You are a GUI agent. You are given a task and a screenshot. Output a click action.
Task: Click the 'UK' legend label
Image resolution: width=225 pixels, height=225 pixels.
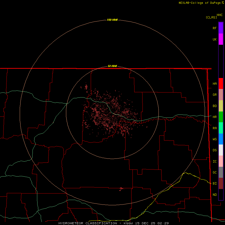click(x=215, y=39)
